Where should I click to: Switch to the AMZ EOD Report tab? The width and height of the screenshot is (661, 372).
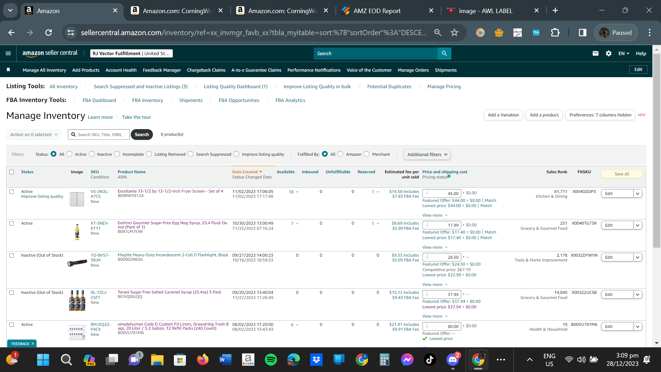pos(388,11)
